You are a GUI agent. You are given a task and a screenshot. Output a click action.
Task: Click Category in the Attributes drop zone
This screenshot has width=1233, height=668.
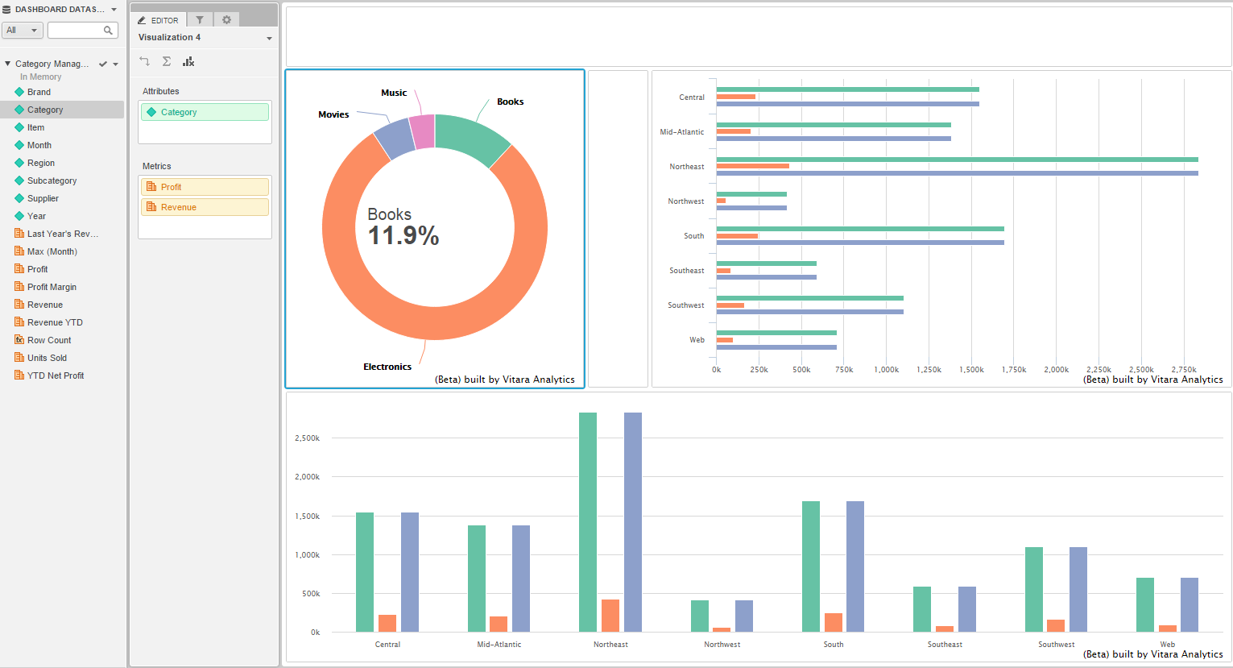pos(205,112)
